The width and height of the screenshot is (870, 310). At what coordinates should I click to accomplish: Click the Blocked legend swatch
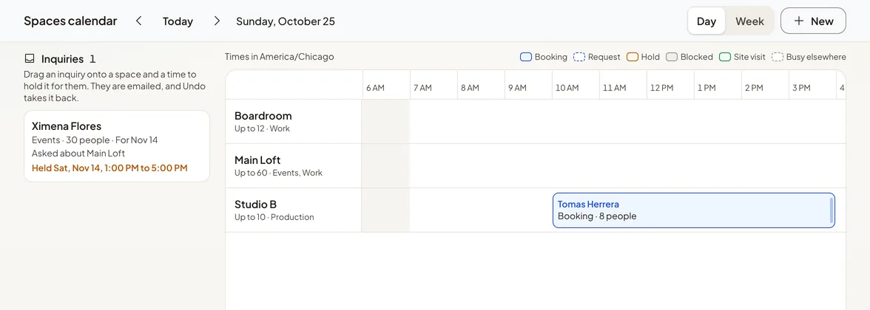672,57
